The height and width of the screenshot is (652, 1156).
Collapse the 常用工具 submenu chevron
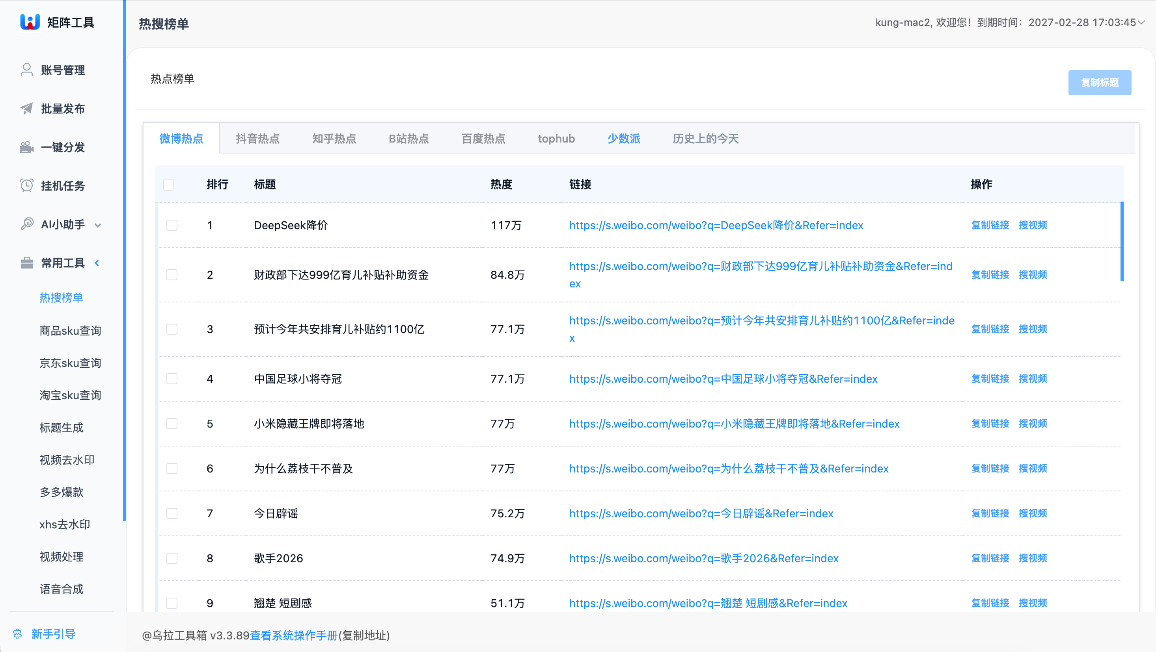[x=97, y=263]
